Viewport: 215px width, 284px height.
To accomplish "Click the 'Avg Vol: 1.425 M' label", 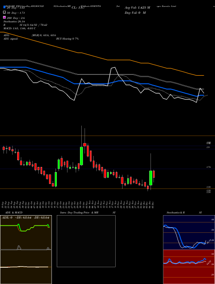I will (137, 8).
